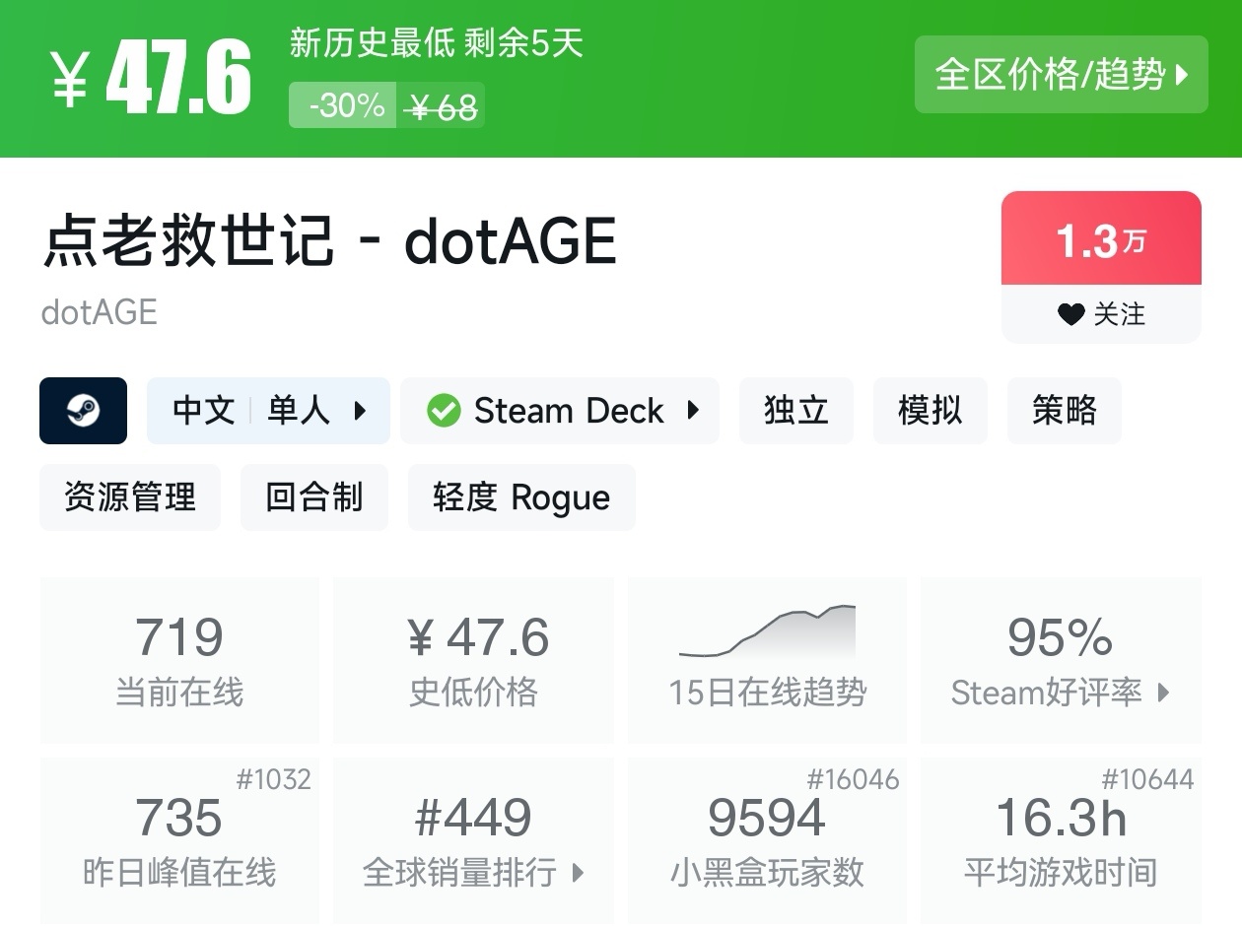Open the 史低价格 ¥47.6 card
The image size is (1242, 926).
pos(473,660)
